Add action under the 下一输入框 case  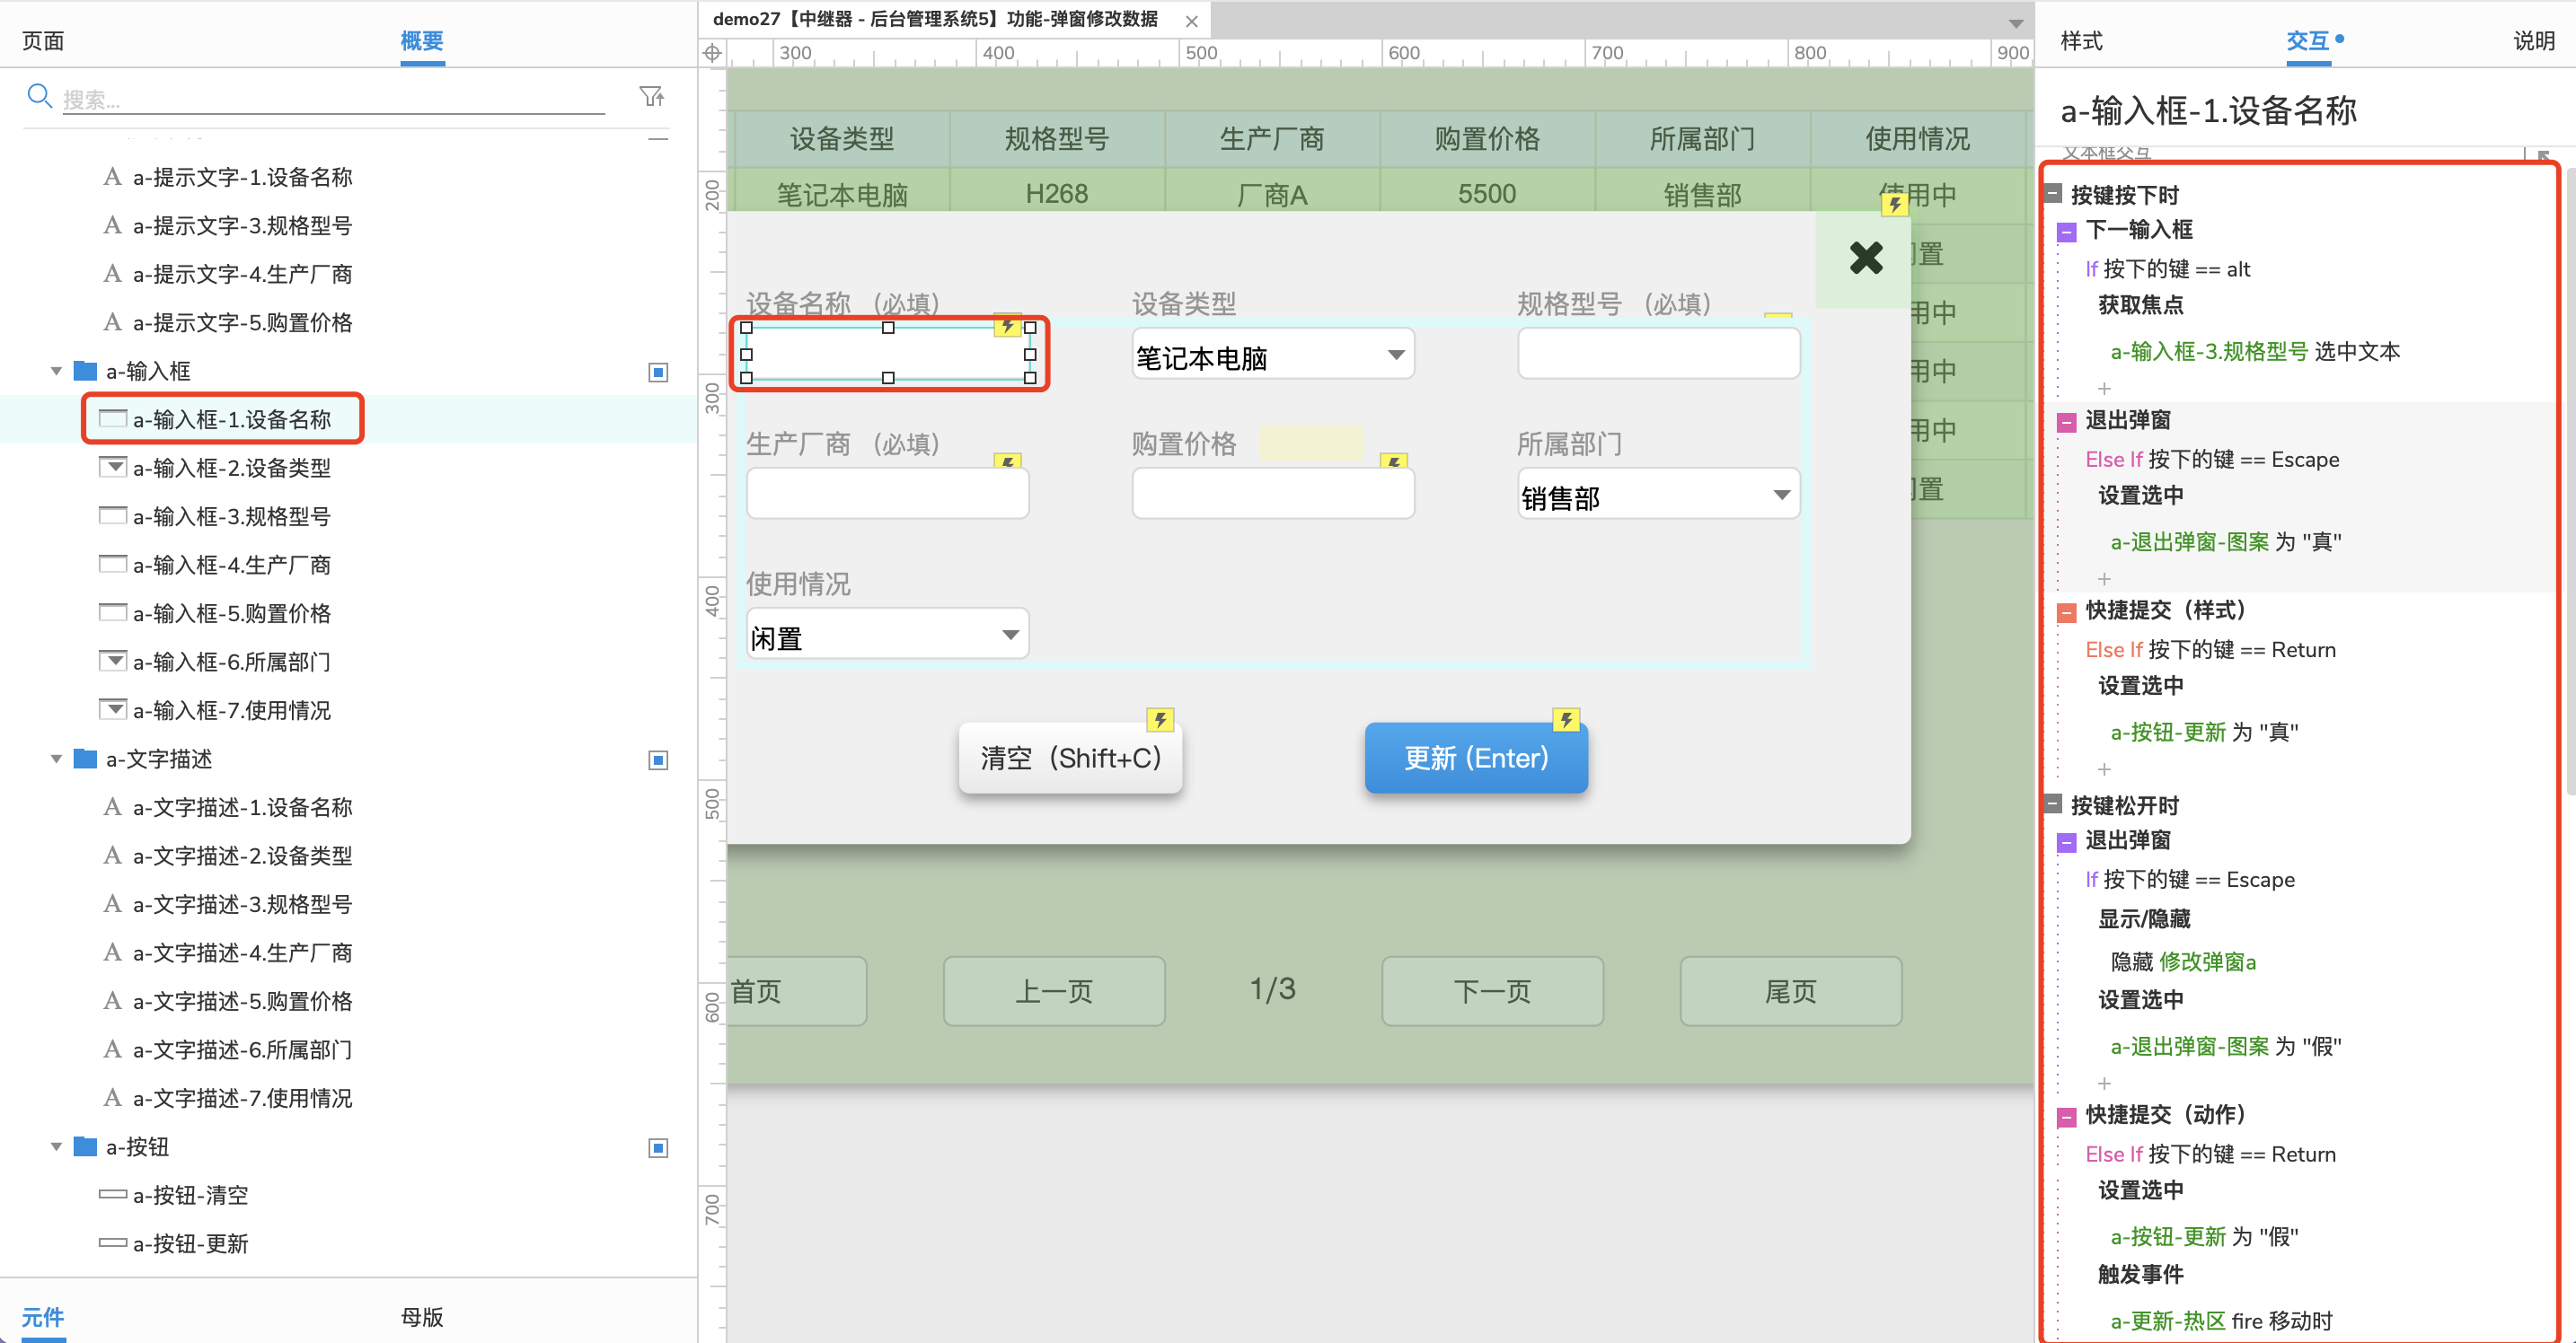[x=2104, y=388]
